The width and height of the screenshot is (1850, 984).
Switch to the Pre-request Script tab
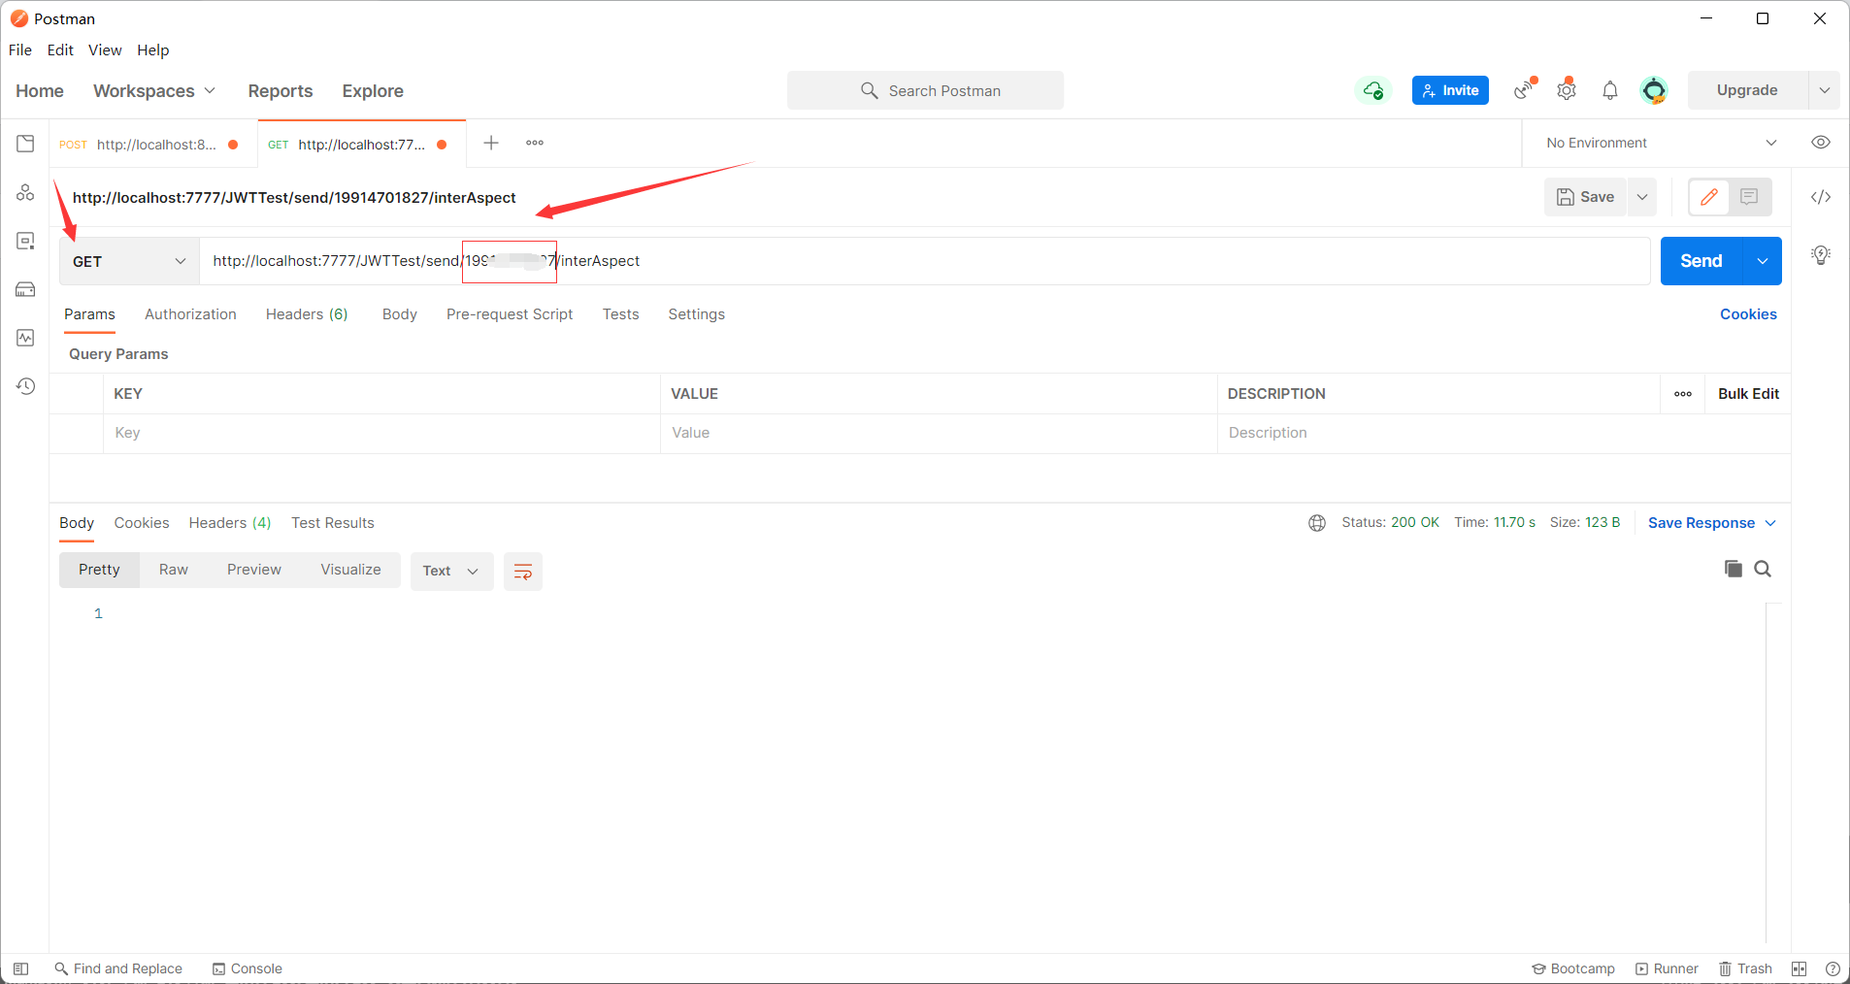pyautogui.click(x=510, y=314)
